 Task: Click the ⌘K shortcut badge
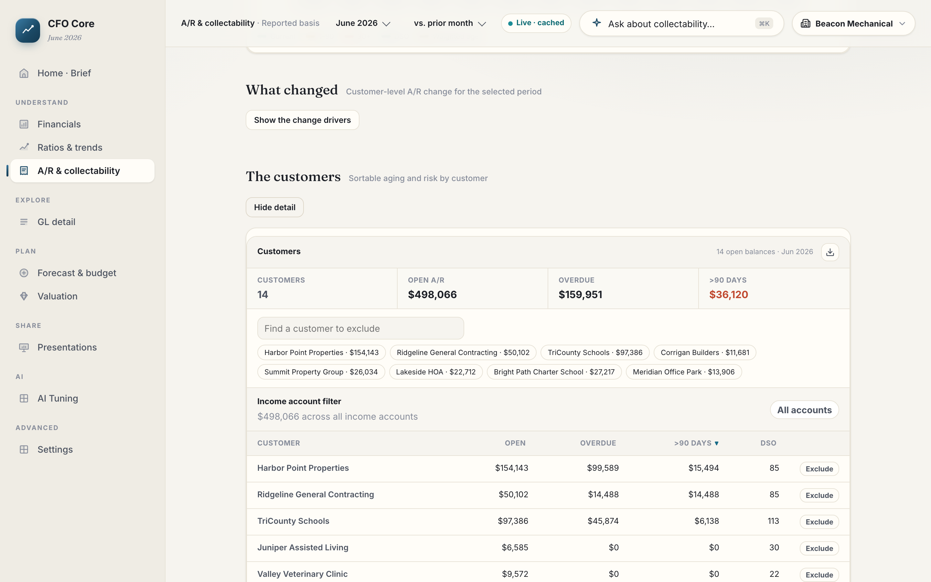click(x=764, y=24)
